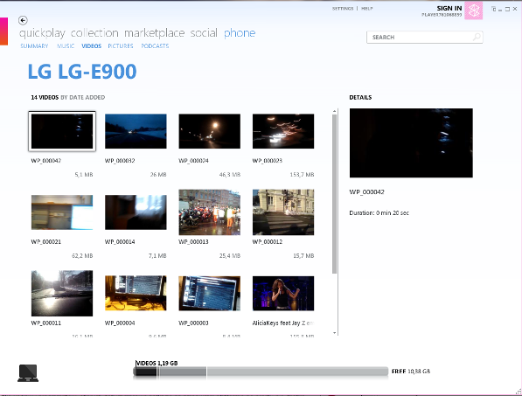Click the Details preview image

411,142
